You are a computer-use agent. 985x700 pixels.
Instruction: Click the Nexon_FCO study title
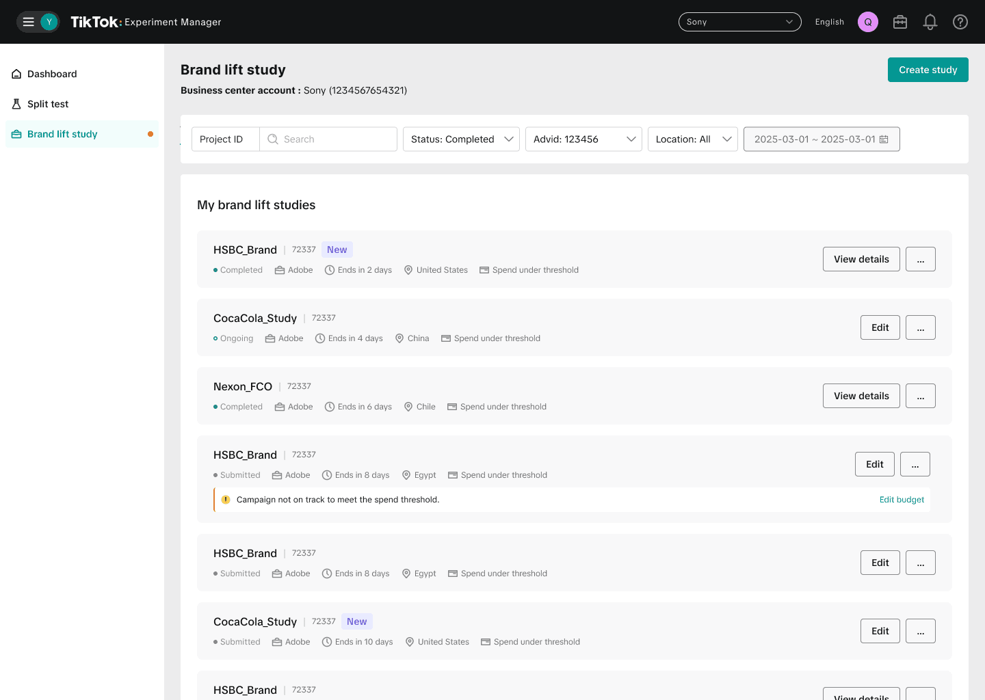243,386
